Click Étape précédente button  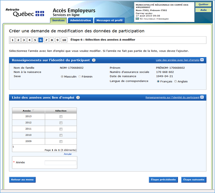click(x=163, y=180)
